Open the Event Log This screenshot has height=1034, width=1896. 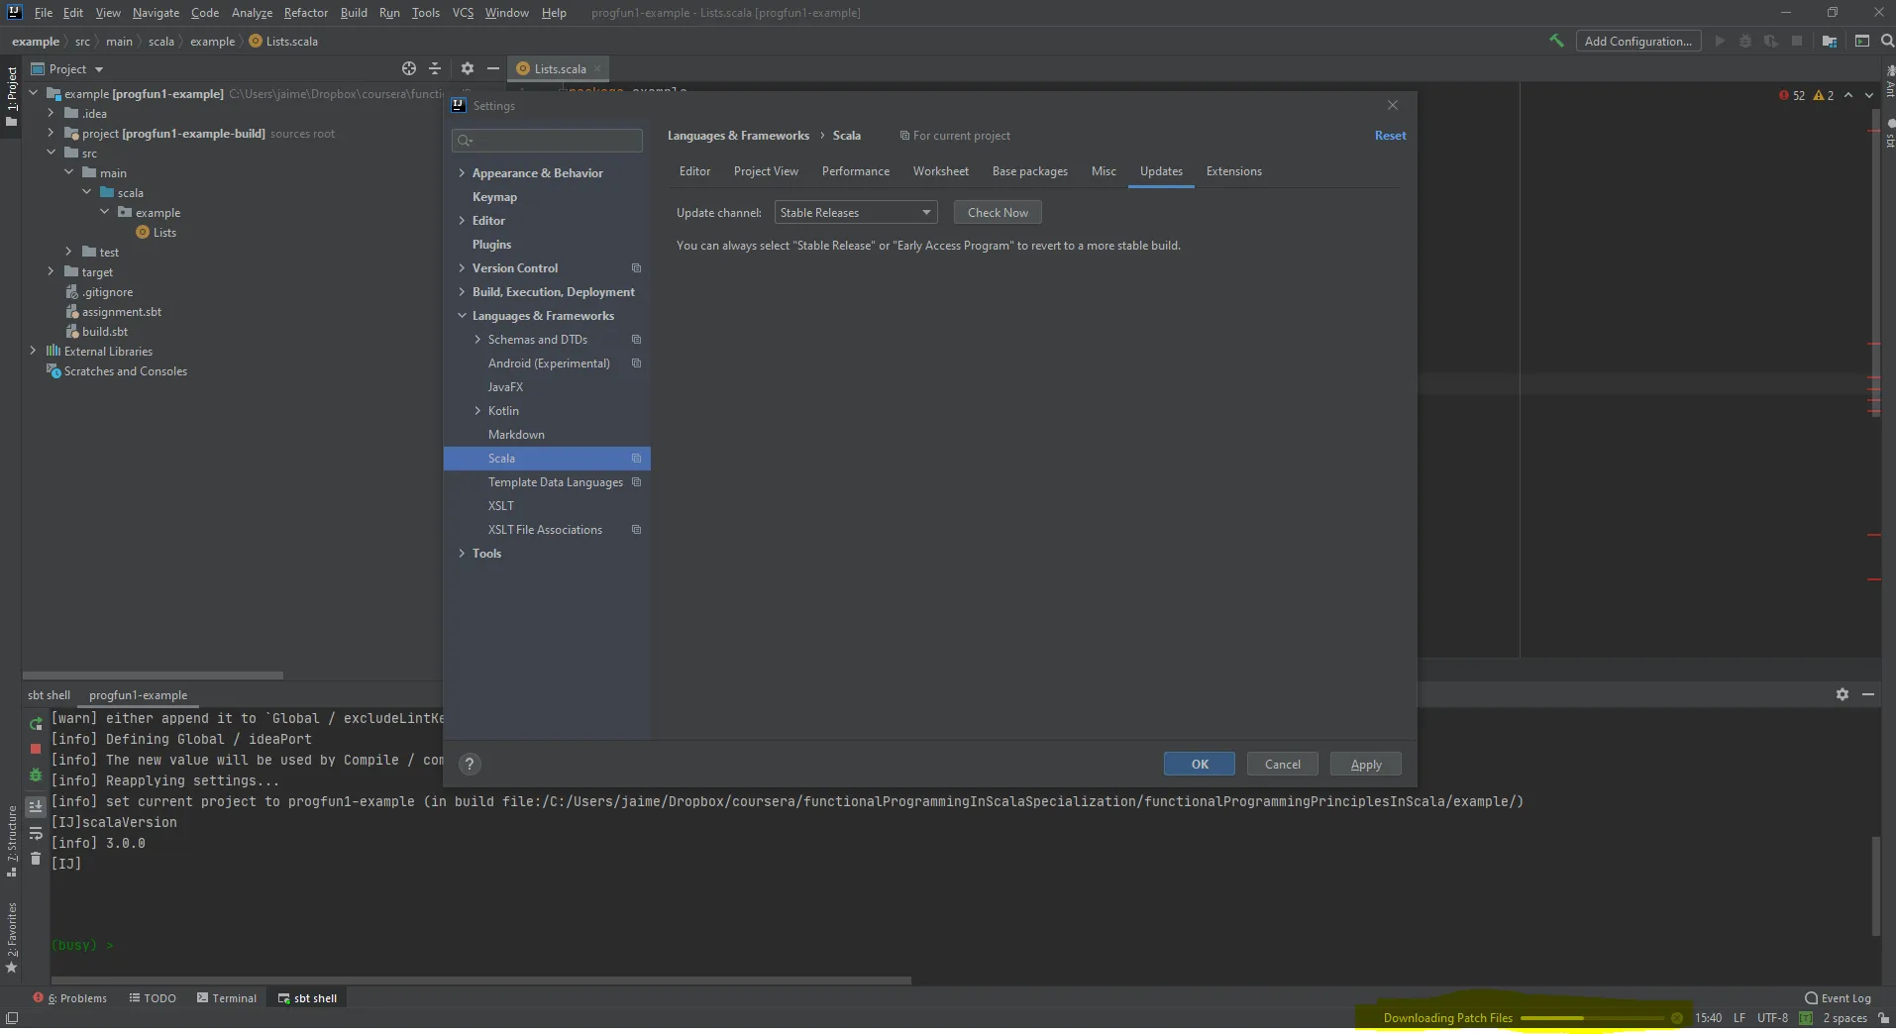pyautogui.click(x=1839, y=998)
